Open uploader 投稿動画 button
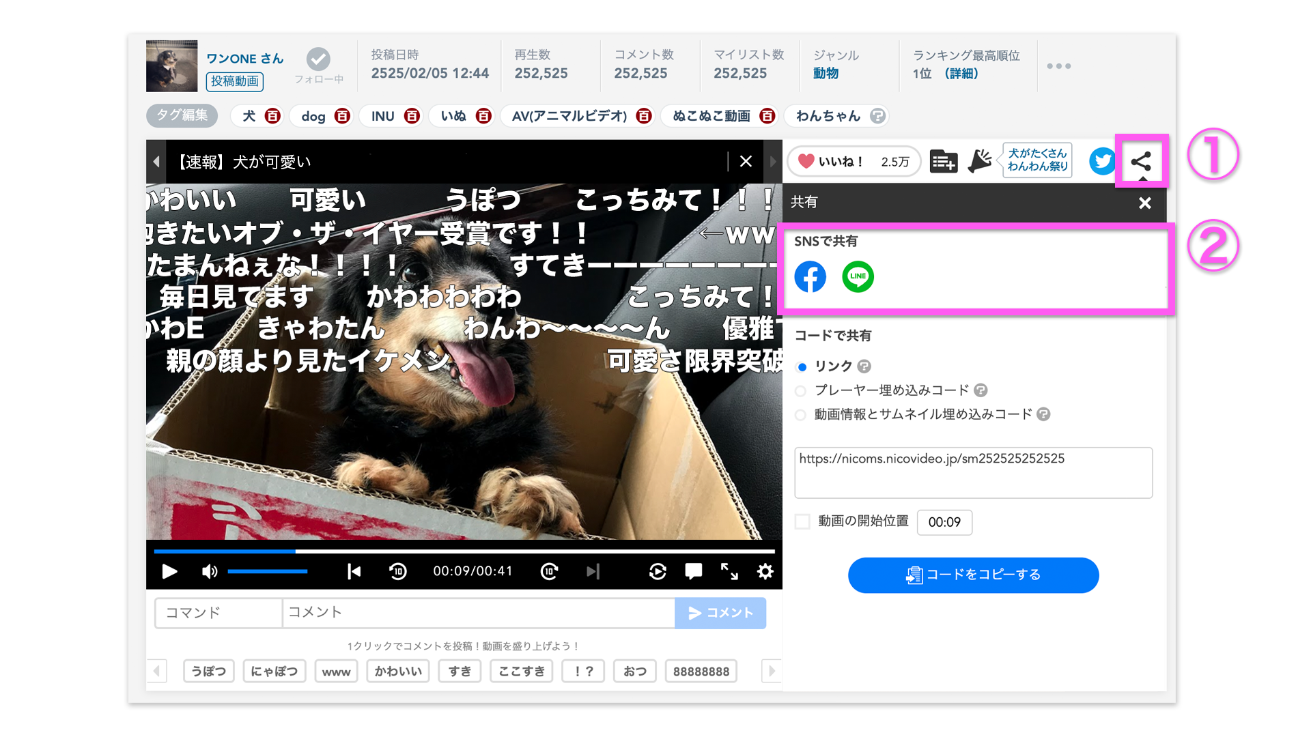 tap(235, 81)
